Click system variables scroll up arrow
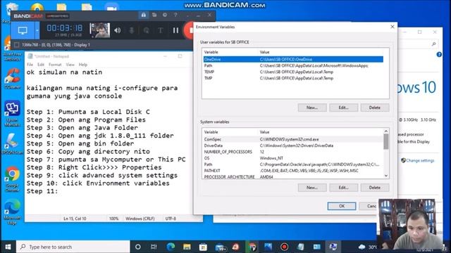This screenshot has width=451, height=253. pyautogui.click(x=386, y=131)
